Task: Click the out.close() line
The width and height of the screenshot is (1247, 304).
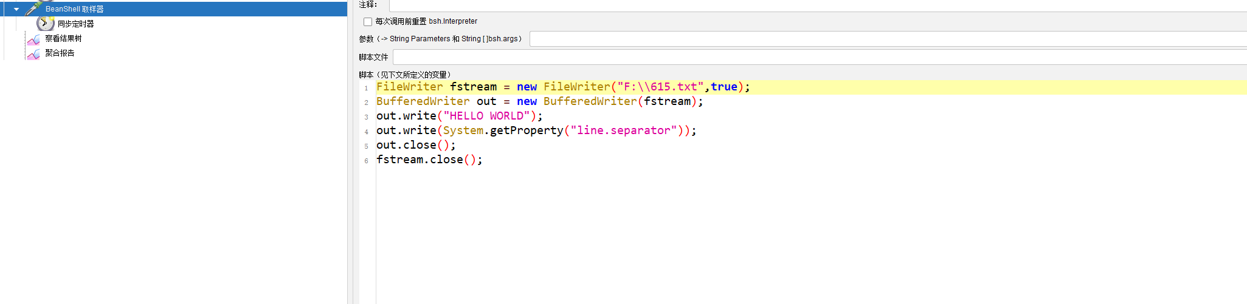Action: 416,145
